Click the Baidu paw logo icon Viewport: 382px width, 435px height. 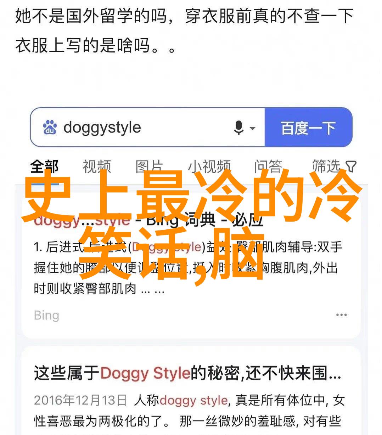(50, 128)
